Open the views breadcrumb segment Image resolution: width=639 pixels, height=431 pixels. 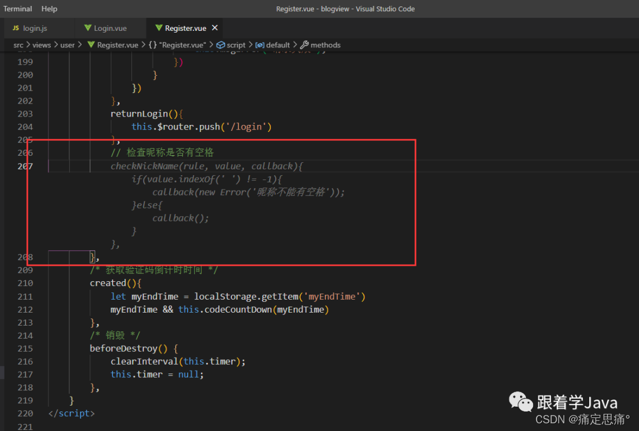pyautogui.click(x=41, y=45)
